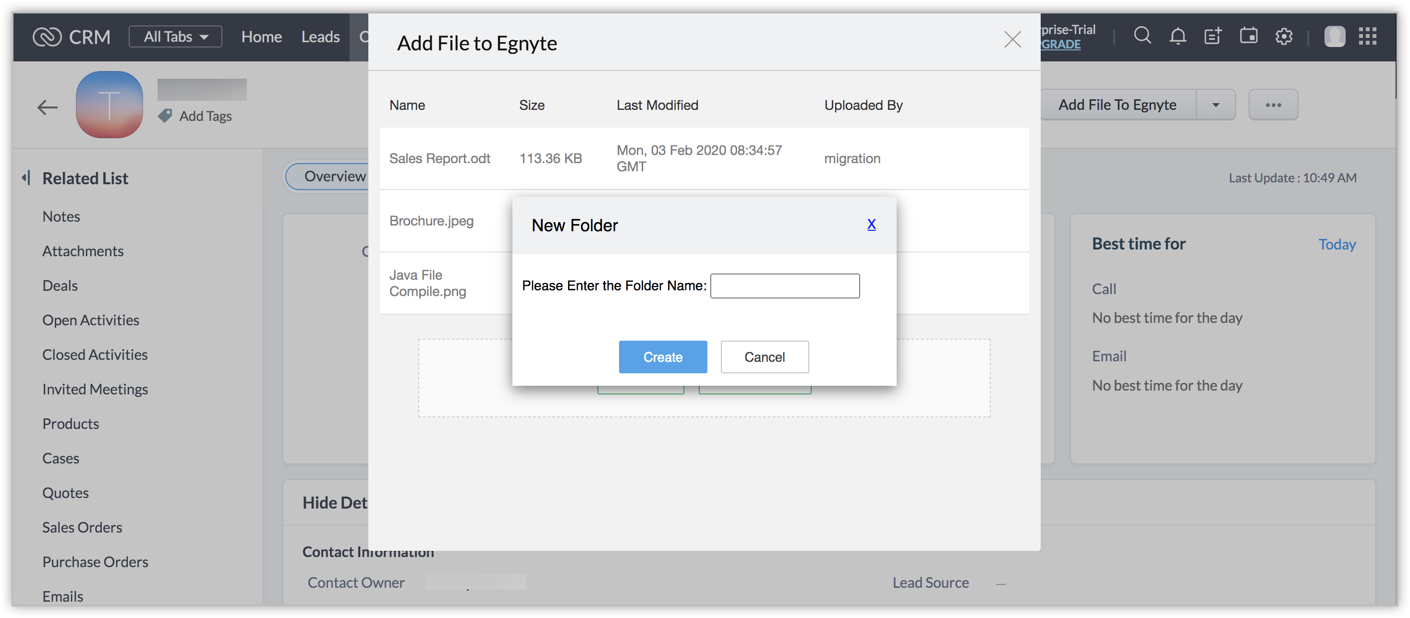Click the Add Tags tag icon
Viewport: 1410px width, 618px height.
(x=165, y=116)
